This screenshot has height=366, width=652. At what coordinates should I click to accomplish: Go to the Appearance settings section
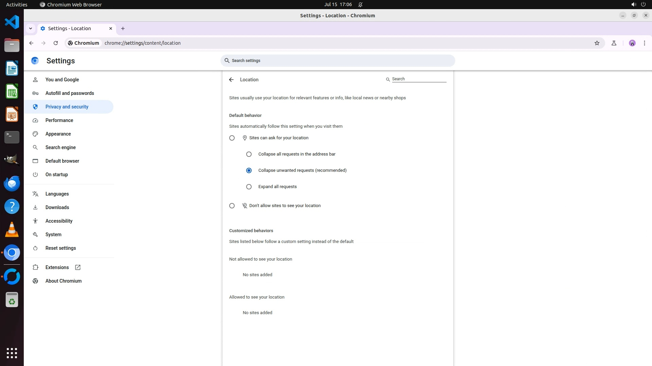(x=58, y=134)
